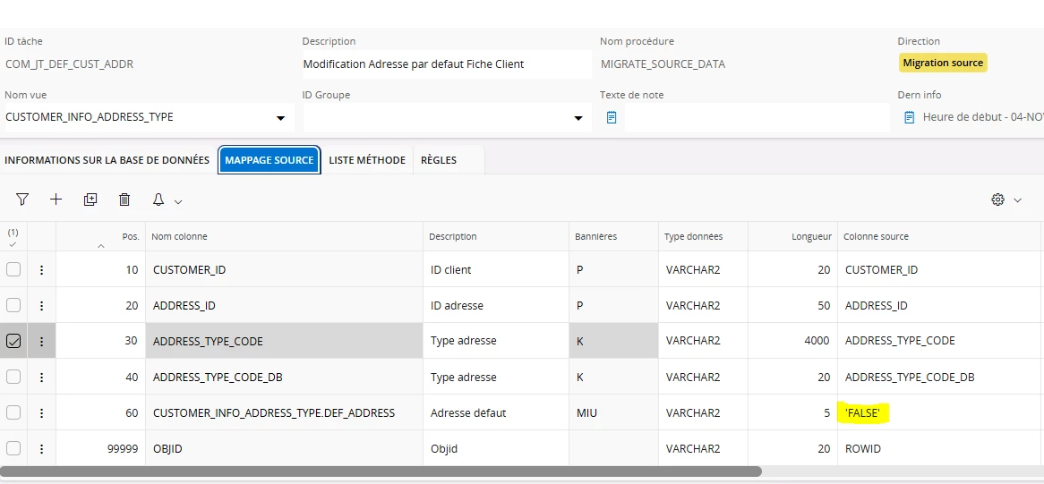Edit the Description input field
This screenshot has height=484, width=1044.
coord(446,64)
